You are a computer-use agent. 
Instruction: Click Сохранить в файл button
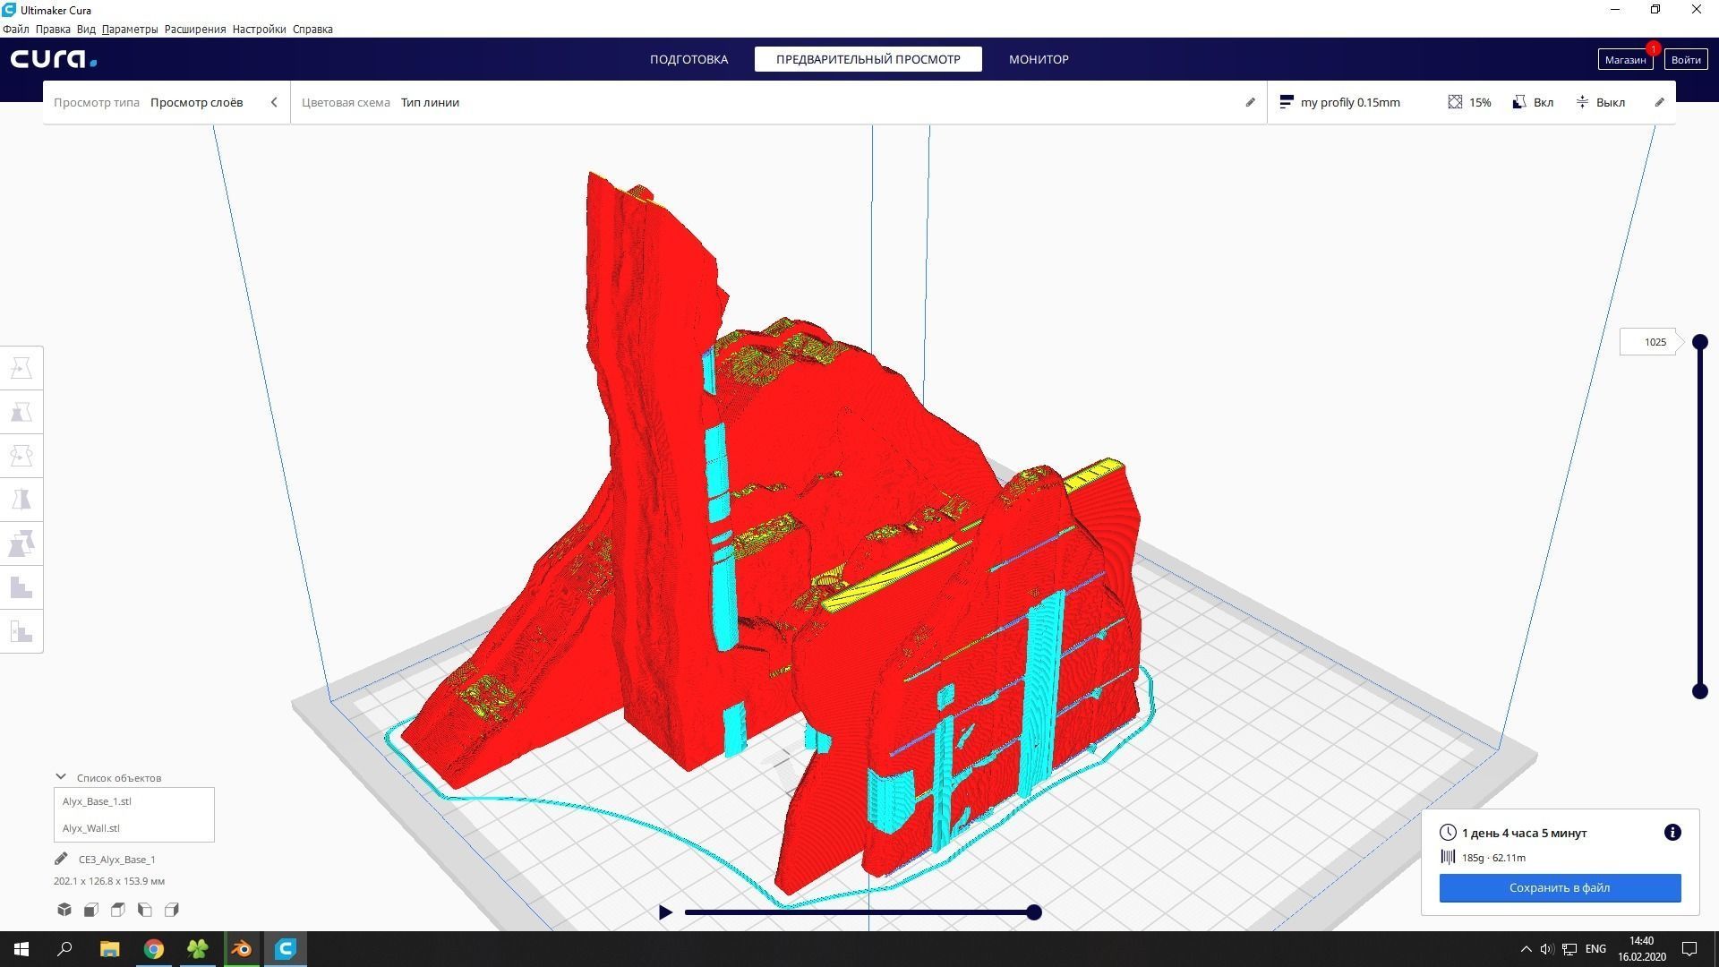(x=1559, y=887)
